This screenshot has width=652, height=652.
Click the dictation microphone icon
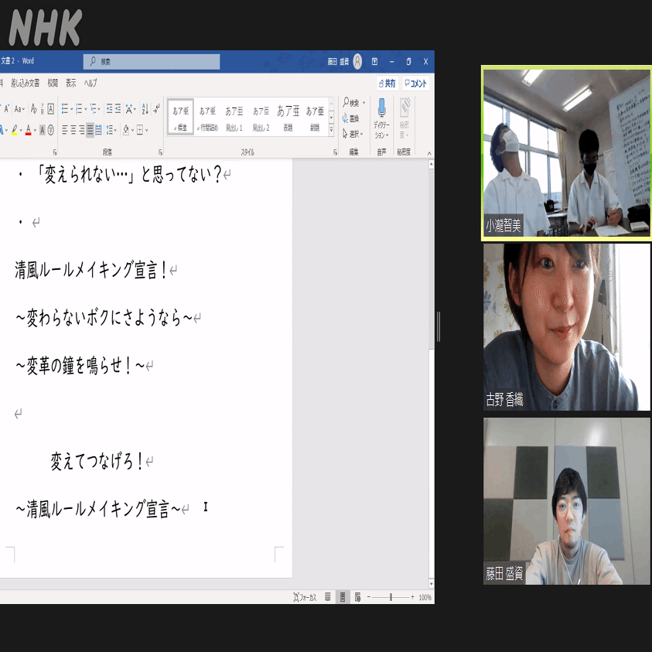click(x=381, y=108)
